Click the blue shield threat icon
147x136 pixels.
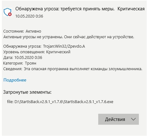pyautogui.click(x=8, y=12)
